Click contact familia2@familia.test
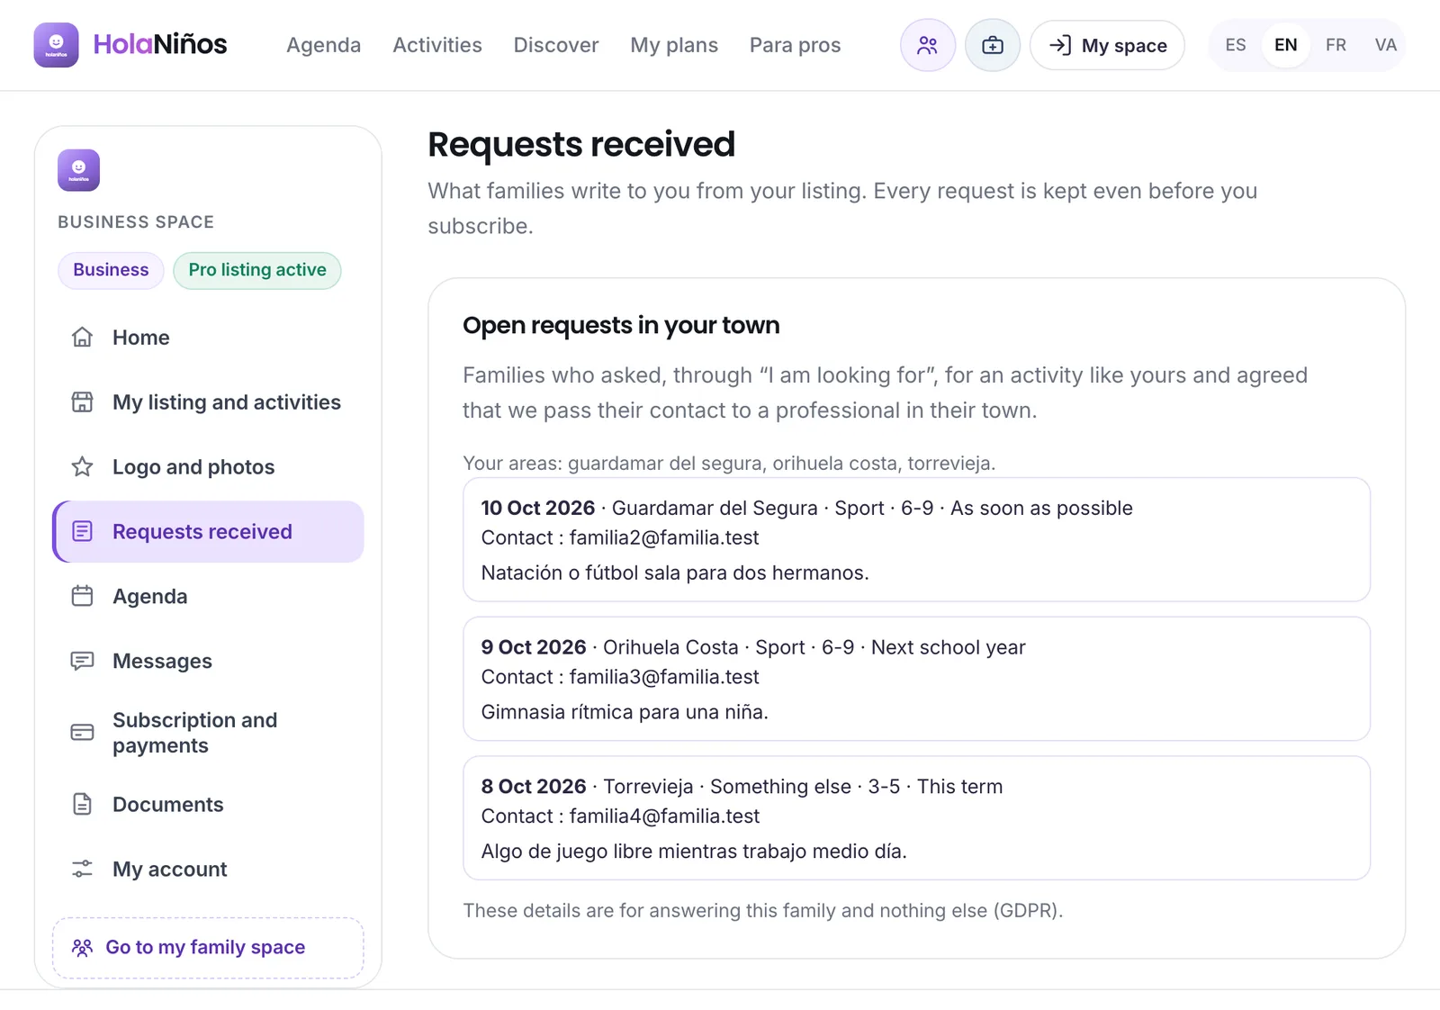 coord(663,537)
